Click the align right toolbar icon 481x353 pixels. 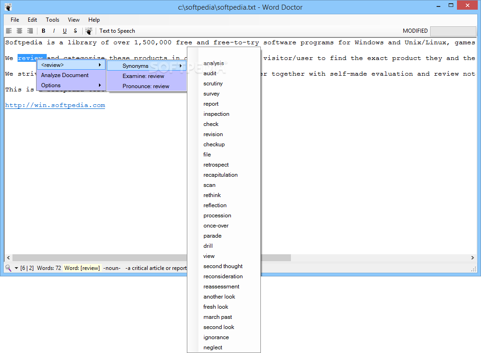click(x=30, y=30)
